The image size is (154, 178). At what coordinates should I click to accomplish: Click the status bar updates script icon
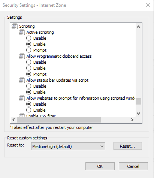tap(22, 80)
